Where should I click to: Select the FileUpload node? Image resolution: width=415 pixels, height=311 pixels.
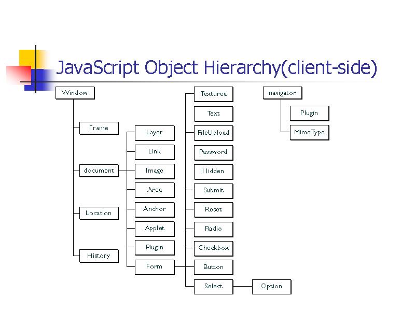pos(213,133)
